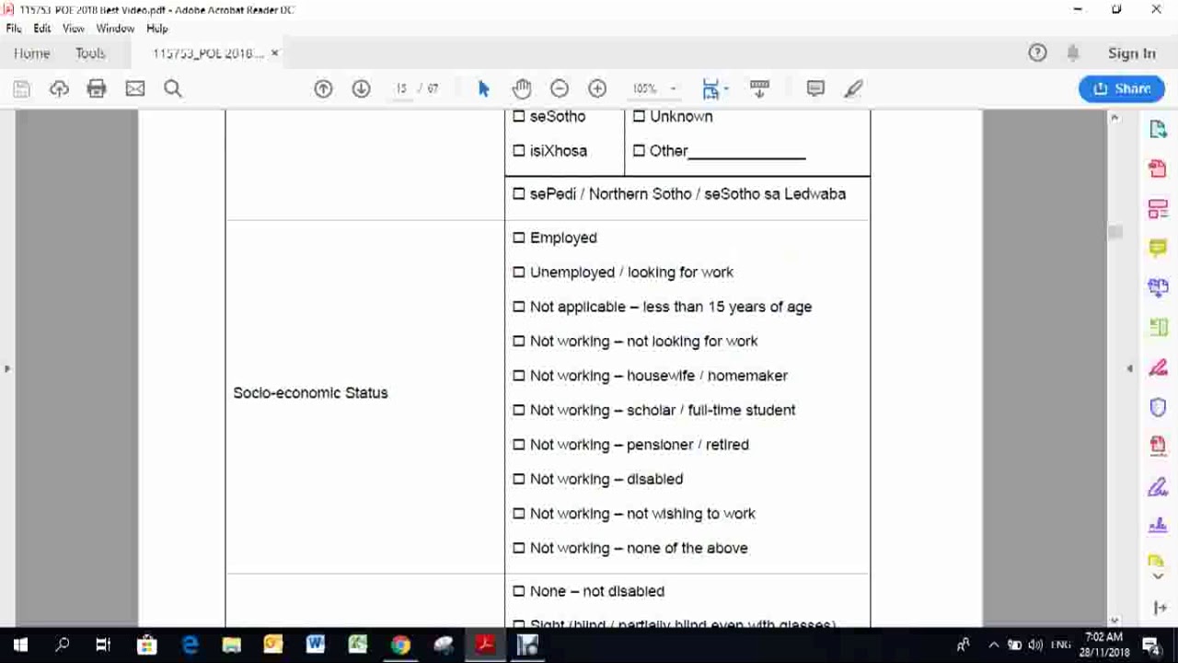Viewport: 1178px width, 663px height.
Task: Check the Employed checkbox
Action: pos(519,238)
